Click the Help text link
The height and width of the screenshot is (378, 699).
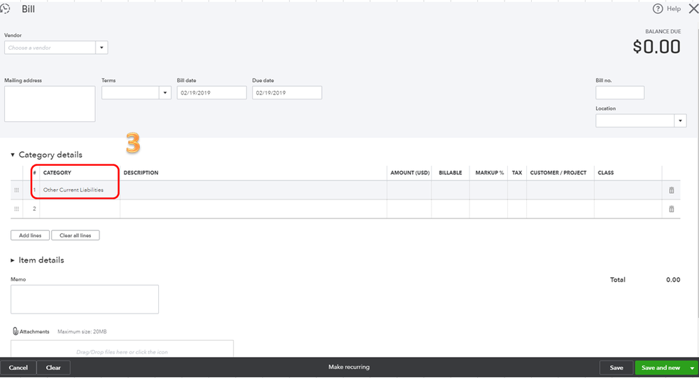[x=674, y=8]
